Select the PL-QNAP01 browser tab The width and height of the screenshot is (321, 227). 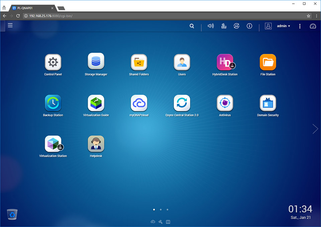click(32, 8)
